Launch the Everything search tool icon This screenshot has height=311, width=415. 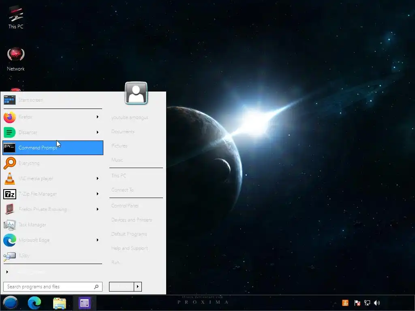[x=10, y=163]
